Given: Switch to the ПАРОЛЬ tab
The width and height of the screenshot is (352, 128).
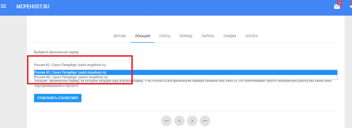Looking at the screenshot, I should [x=208, y=36].
